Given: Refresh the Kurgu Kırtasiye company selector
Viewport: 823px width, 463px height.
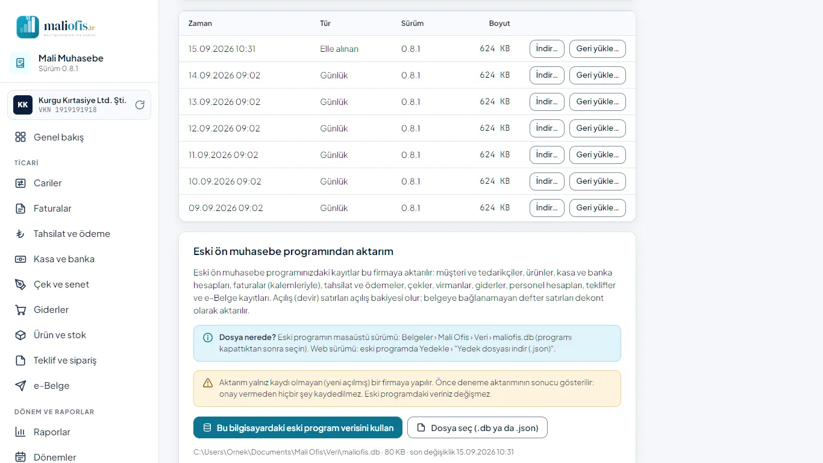Looking at the screenshot, I should (x=140, y=105).
